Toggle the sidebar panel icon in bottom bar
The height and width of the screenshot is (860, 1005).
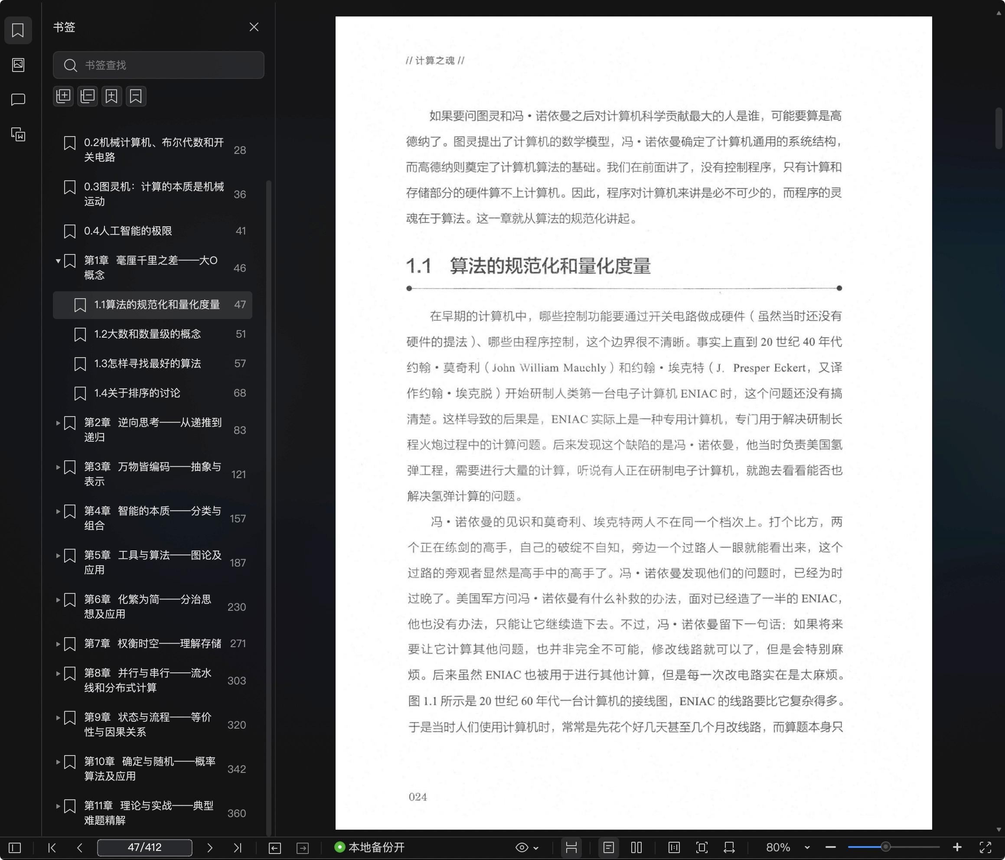click(15, 847)
